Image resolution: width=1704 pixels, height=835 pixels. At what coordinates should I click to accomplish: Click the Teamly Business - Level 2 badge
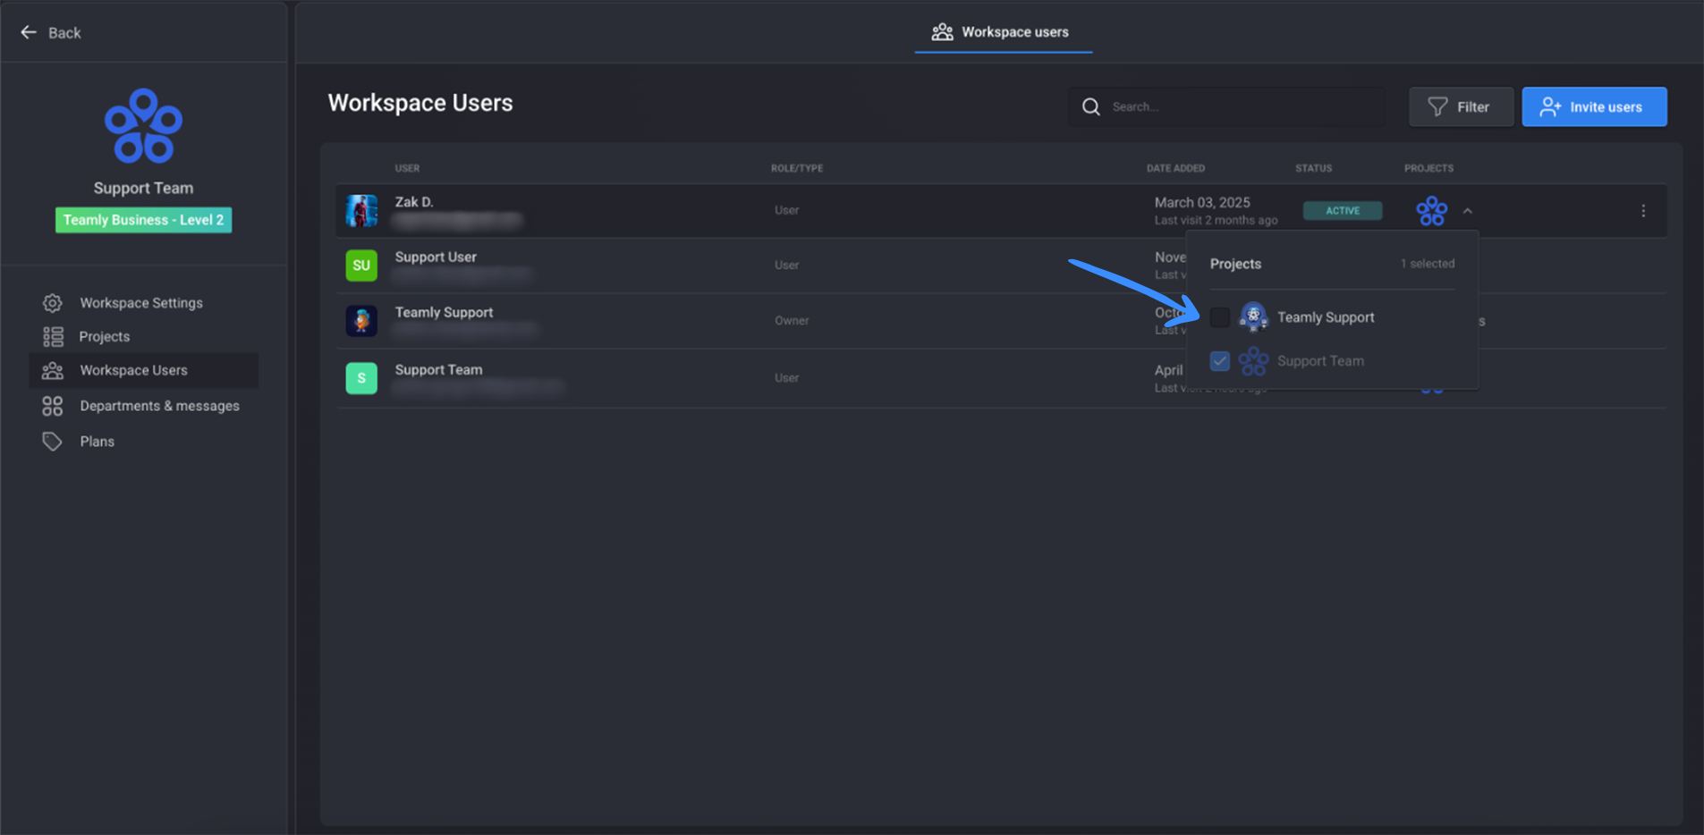click(143, 220)
